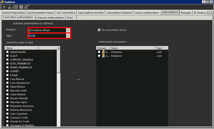
Task: Check the Katia Molino checkbox
Action: [x=7, y=86]
